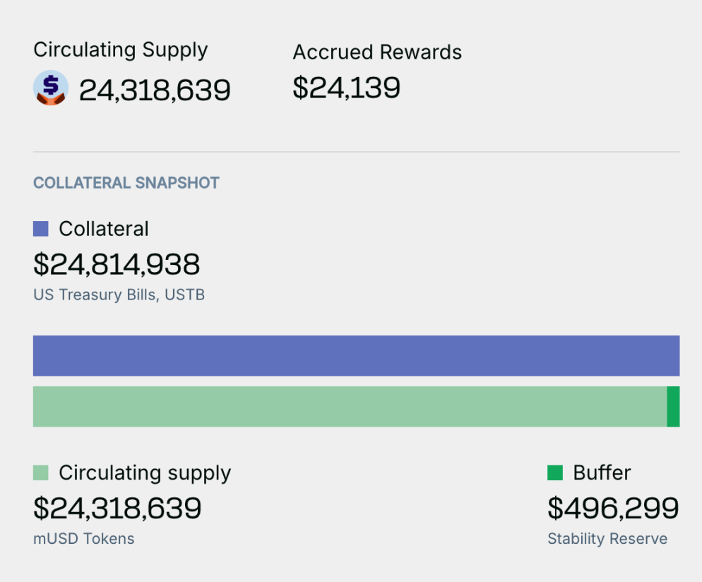The height and width of the screenshot is (582, 702).
Task: Click the Accrued Rewards heading
Action: pos(377,52)
